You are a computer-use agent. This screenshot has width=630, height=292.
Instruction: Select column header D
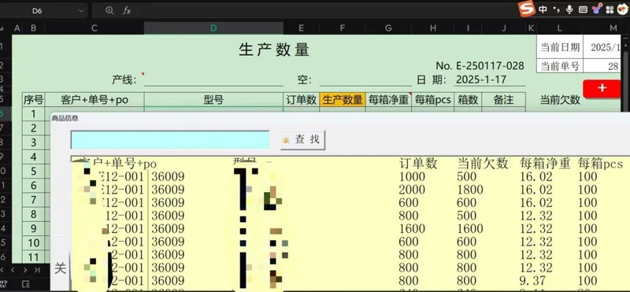tap(213, 28)
